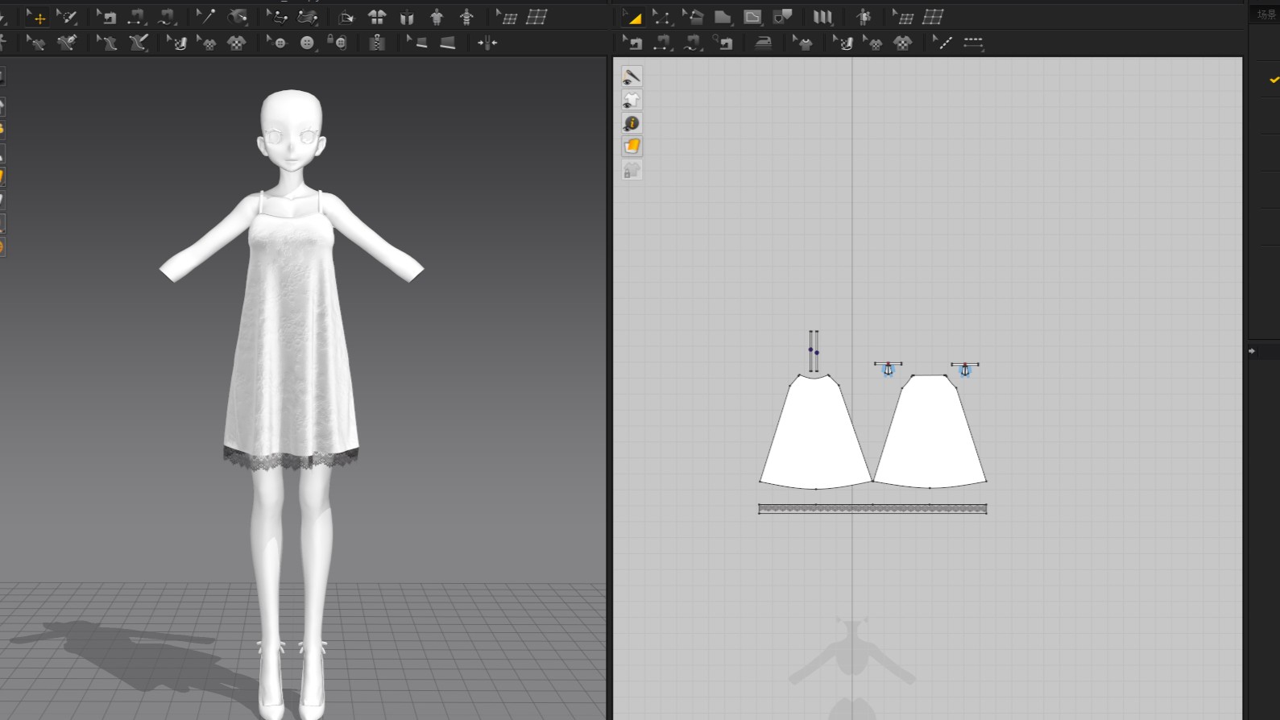Select the zipper tool

(x=377, y=43)
